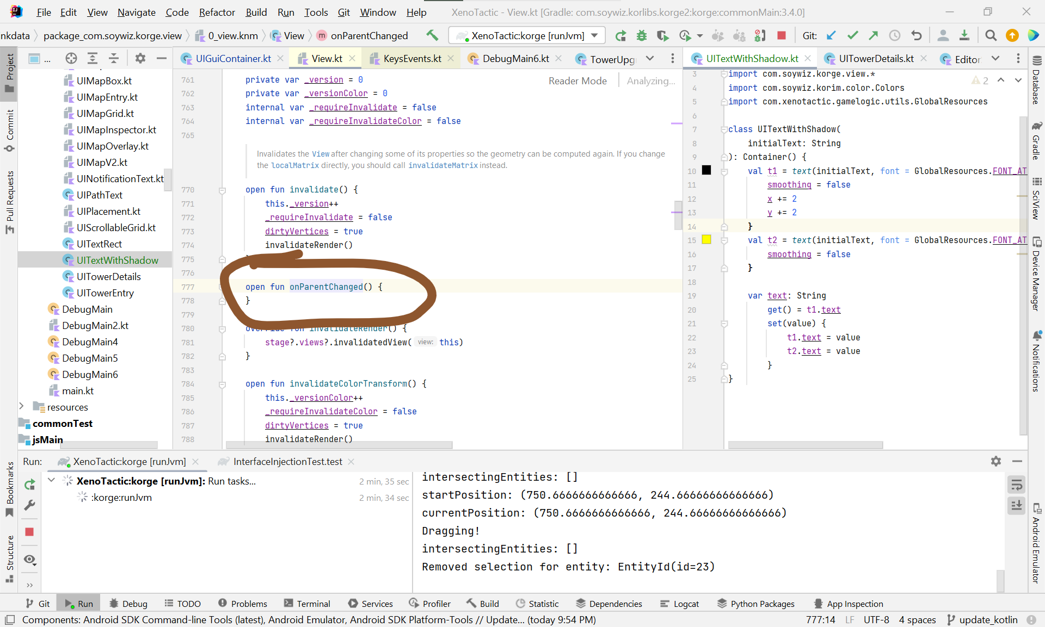Viewport: 1045px width, 627px height.
Task: Fold class UITextWithShadow at line 7
Action: pyautogui.click(x=724, y=129)
